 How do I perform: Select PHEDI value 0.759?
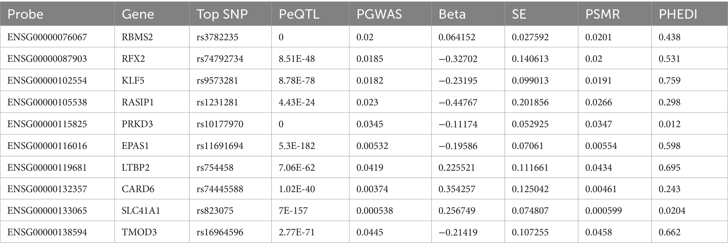tap(669, 80)
